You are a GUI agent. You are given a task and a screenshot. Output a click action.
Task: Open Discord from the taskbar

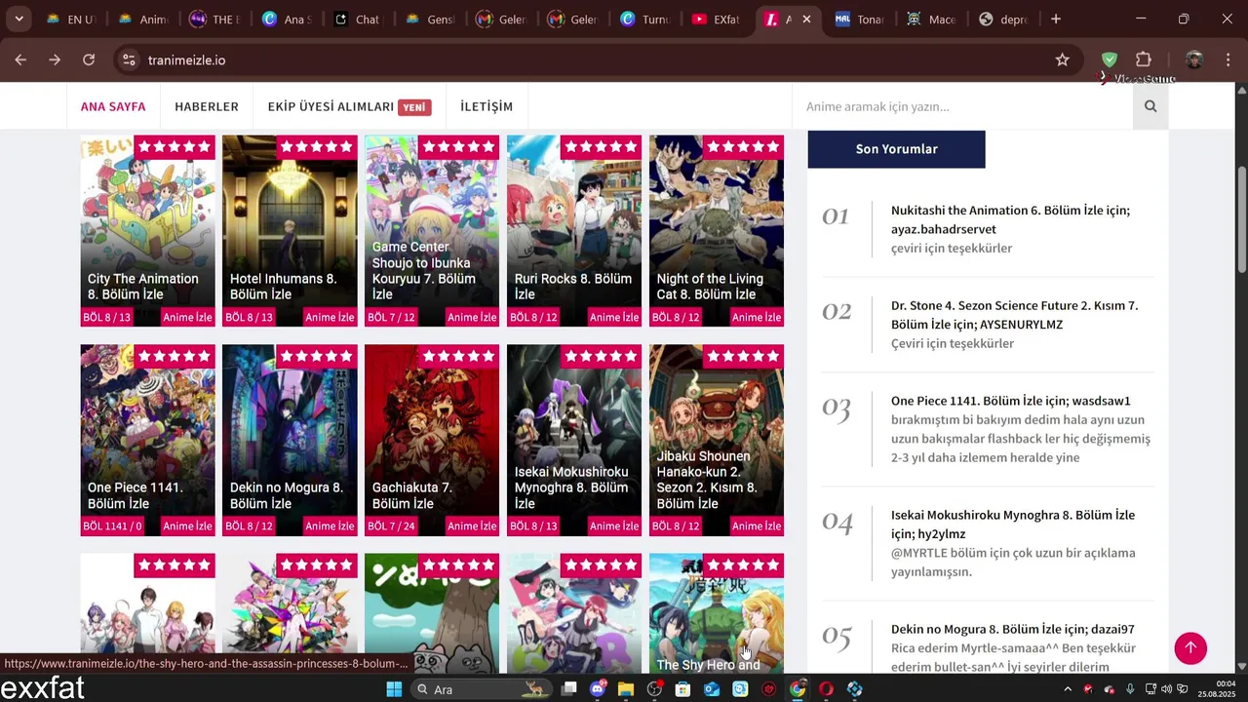click(x=598, y=689)
